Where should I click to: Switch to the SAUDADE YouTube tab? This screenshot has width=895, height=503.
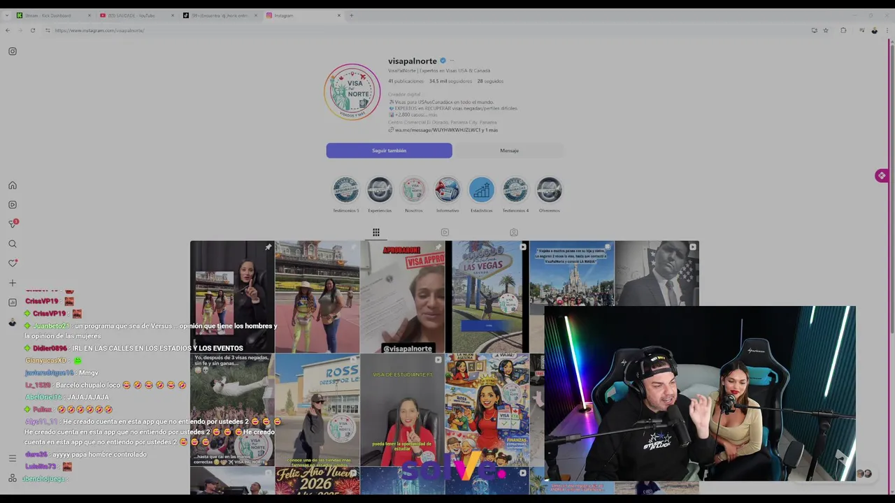136,15
